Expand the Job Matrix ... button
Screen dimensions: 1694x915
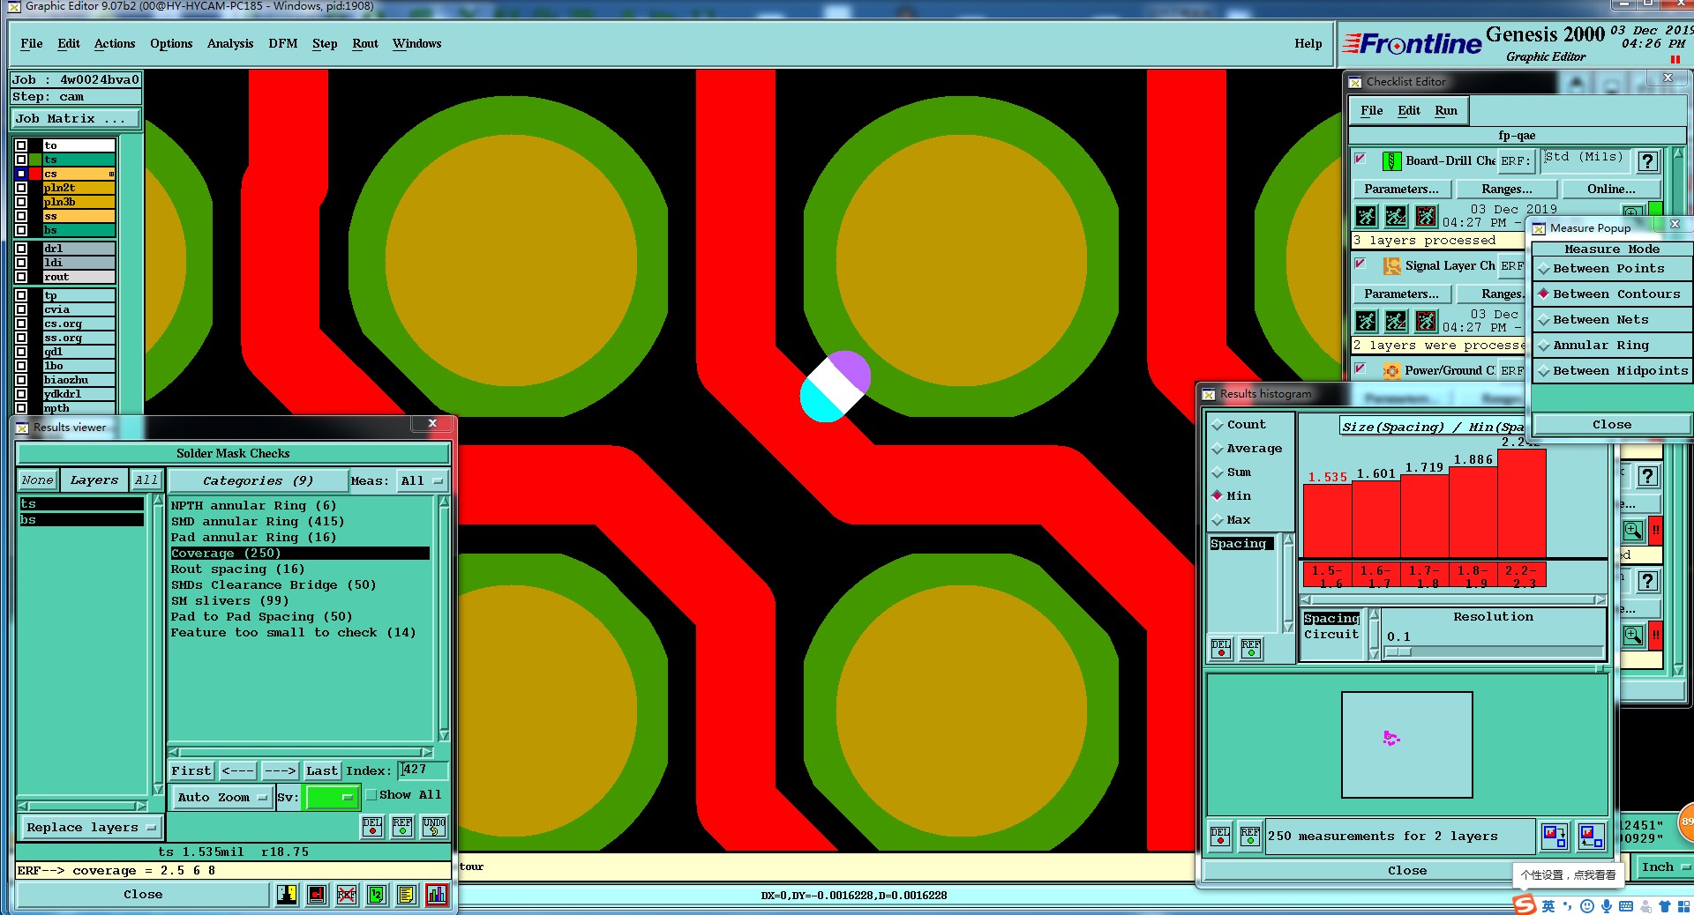point(76,119)
